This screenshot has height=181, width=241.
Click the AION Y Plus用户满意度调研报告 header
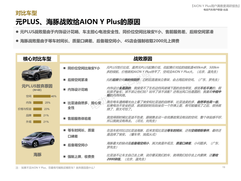pyautogui.click(x=216, y=6)
